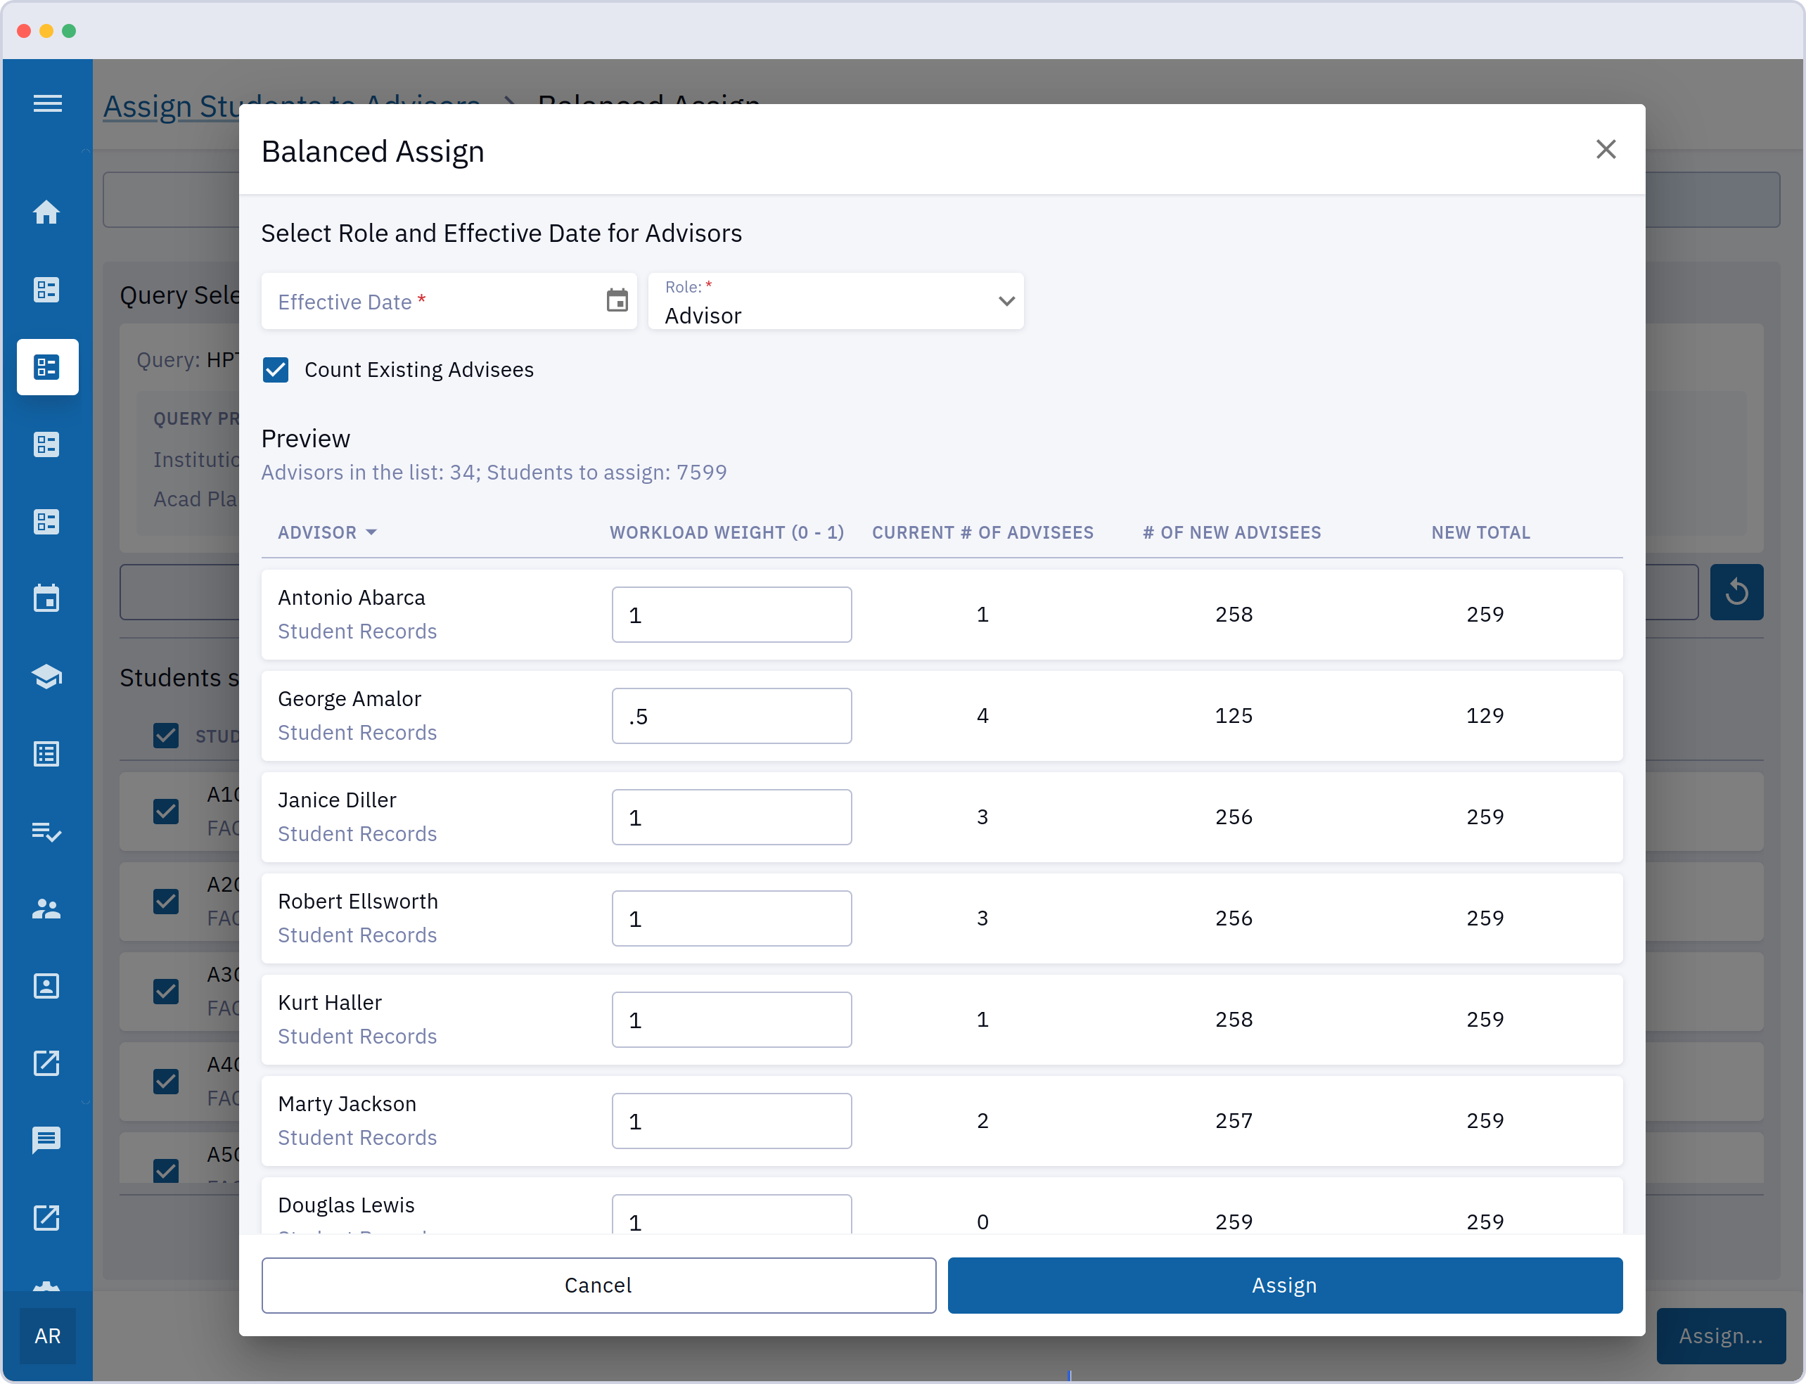Open the date picker calendar icon
The image size is (1806, 1384).
click(617, 301)
